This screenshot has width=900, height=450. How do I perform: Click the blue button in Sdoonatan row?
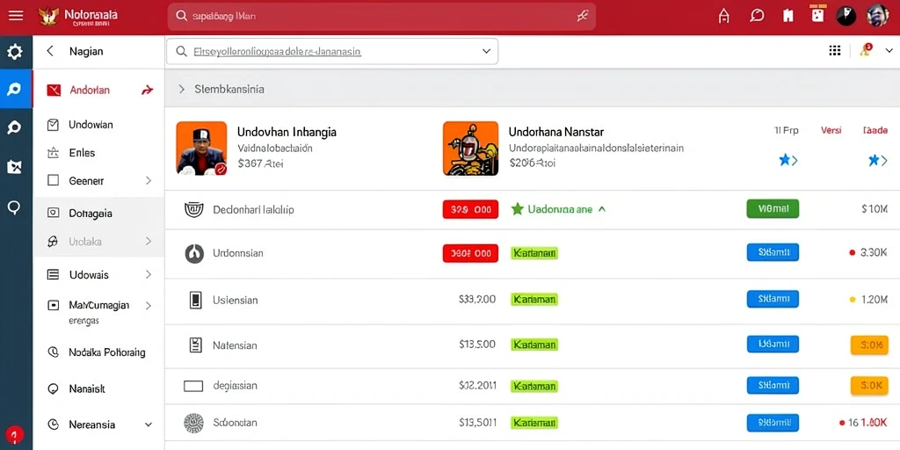[773, 423]
